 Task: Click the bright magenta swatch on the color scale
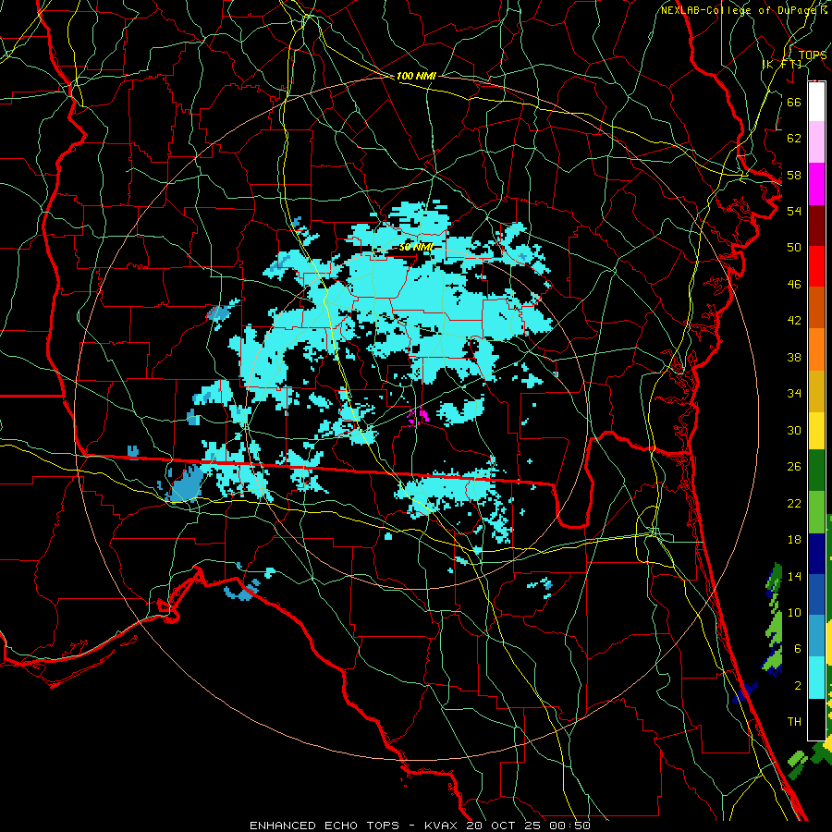click(x=816, y=184)
